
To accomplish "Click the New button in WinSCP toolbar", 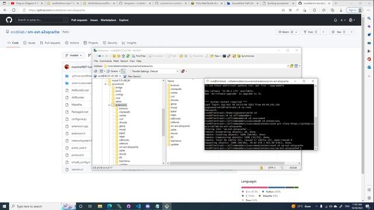I will click(216, 56).
